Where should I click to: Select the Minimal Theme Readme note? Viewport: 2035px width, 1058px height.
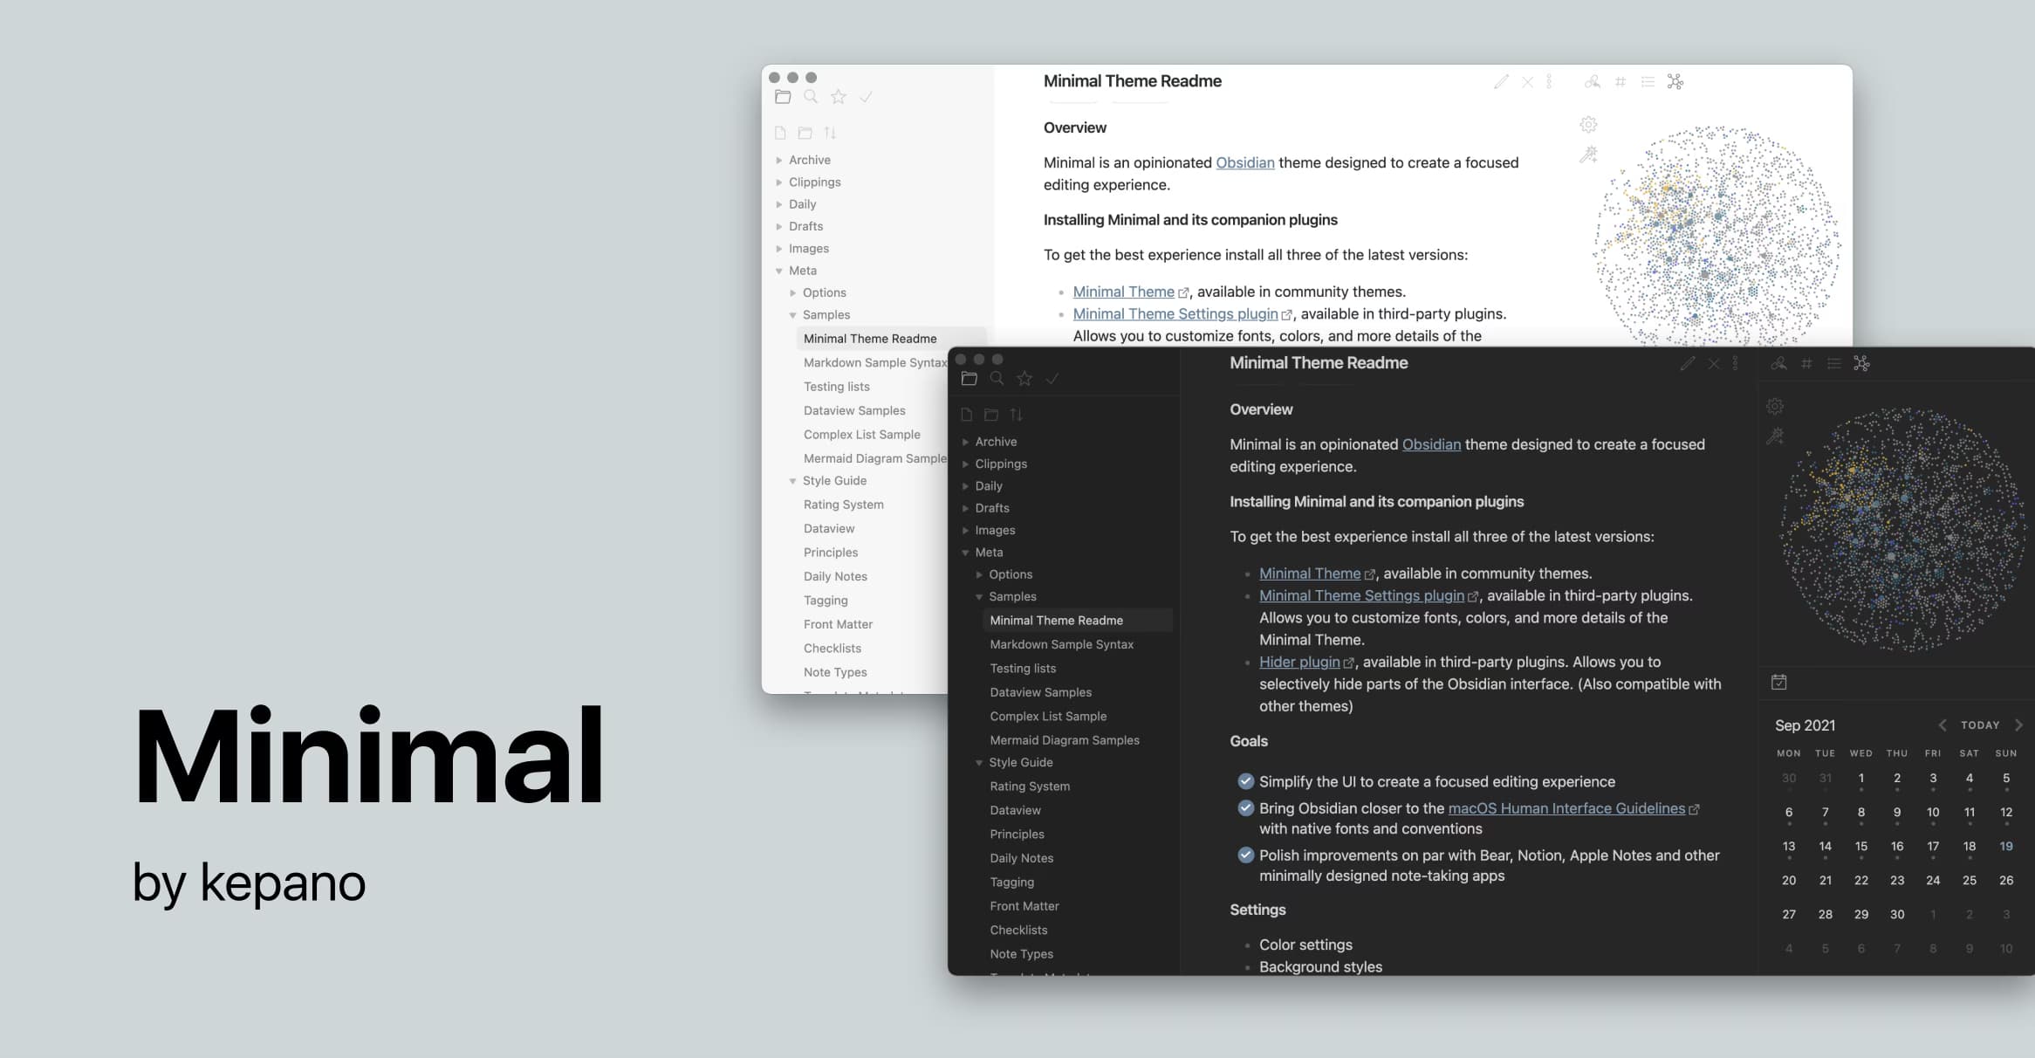[x=1056, y=620]
